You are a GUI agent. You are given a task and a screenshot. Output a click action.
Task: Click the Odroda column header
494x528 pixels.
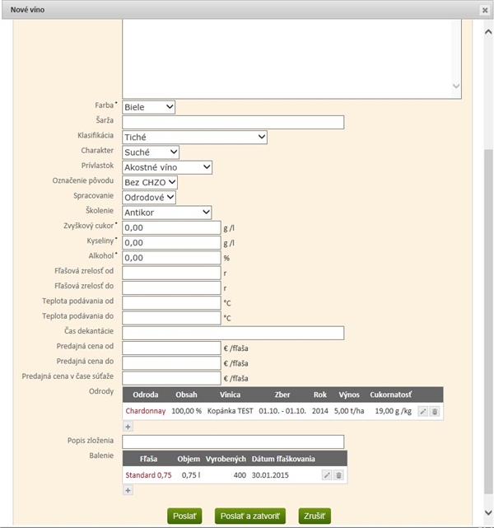[x=146, y=395]
